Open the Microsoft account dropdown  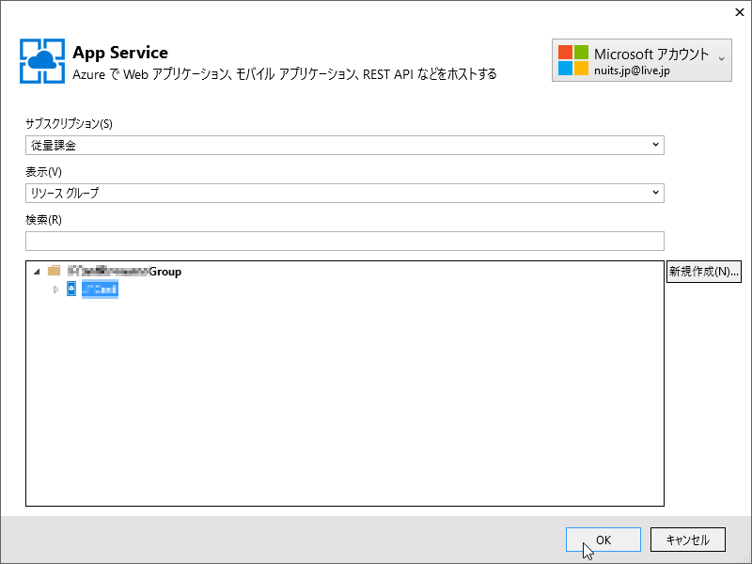pyautogui.click(x=642, y=60)
